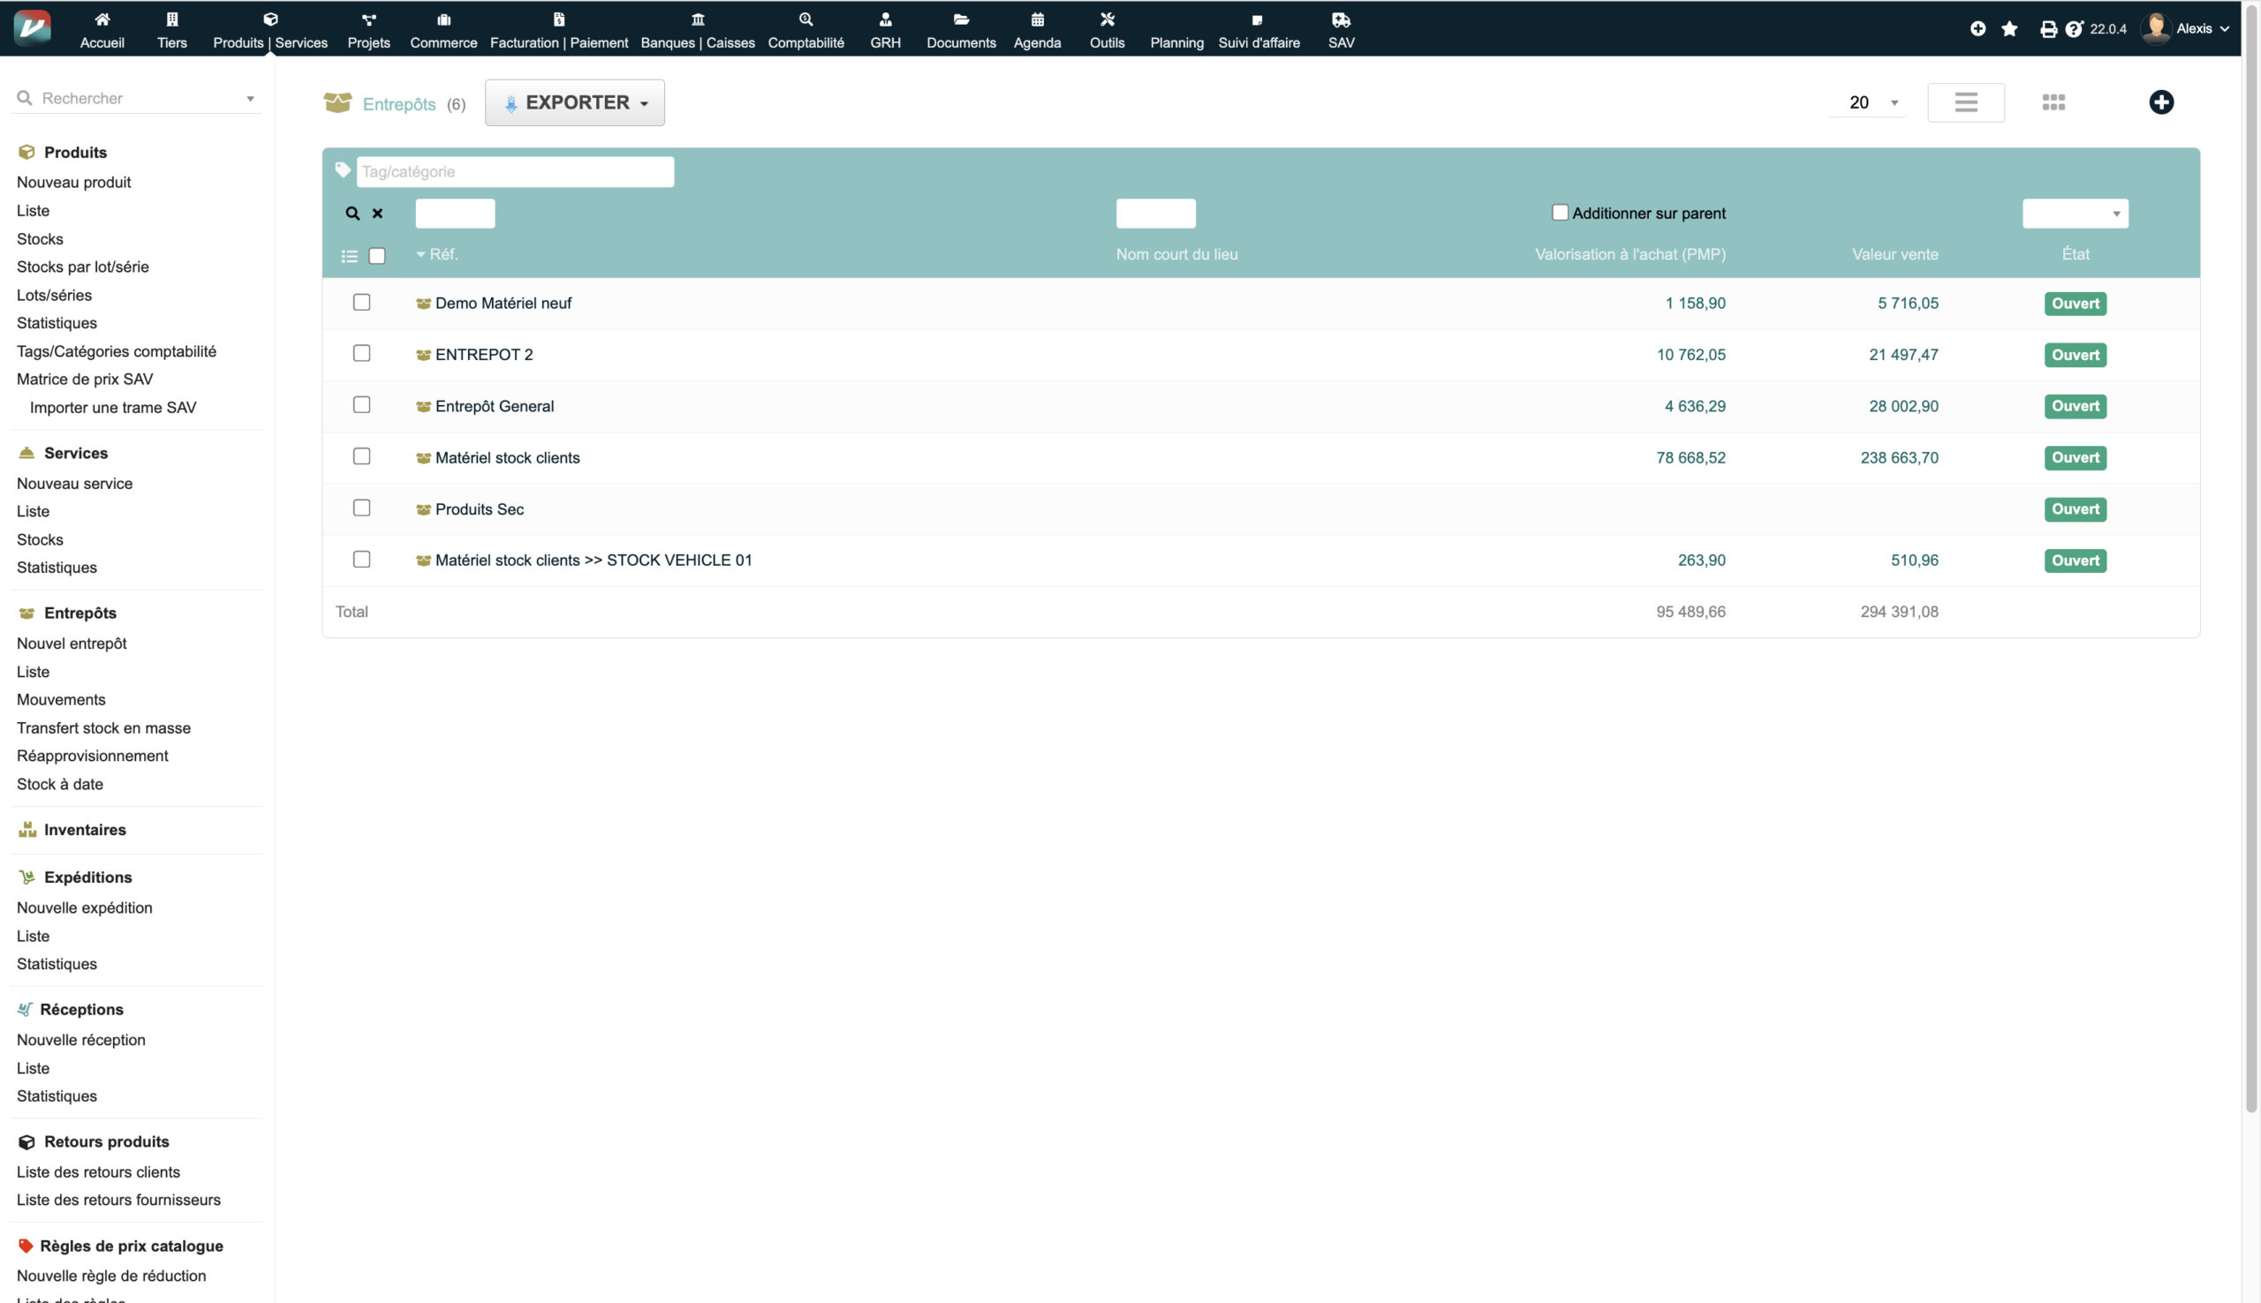Switch to the grid (kanban) view icon

2053,102
